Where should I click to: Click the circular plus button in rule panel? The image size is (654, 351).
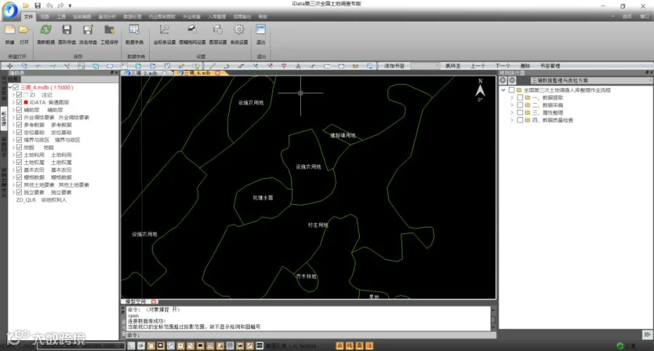click(x=504, y=80)
